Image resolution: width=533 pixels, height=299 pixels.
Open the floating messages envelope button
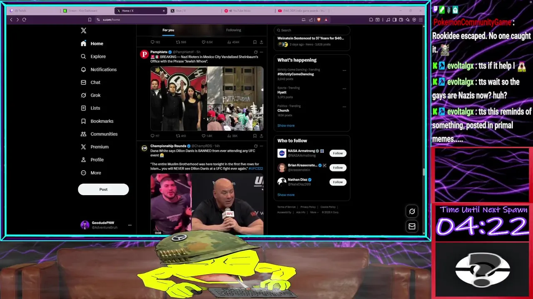tap(412, 226)
